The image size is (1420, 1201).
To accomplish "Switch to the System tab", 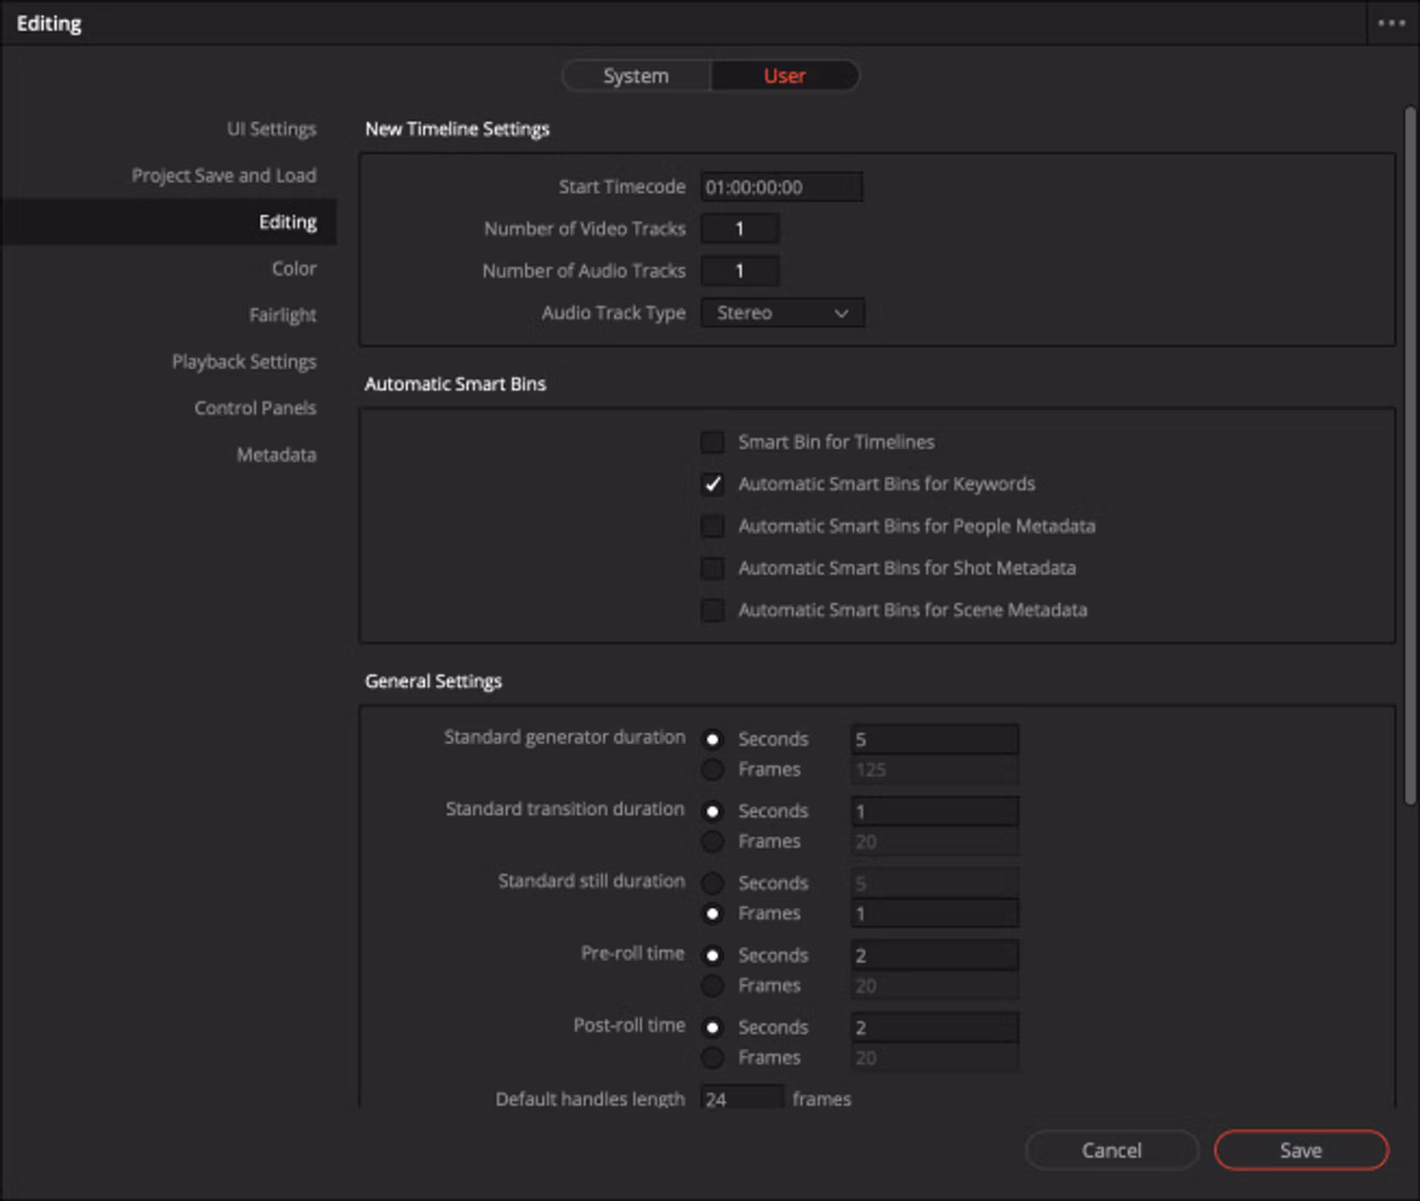I will coord(636,76).
